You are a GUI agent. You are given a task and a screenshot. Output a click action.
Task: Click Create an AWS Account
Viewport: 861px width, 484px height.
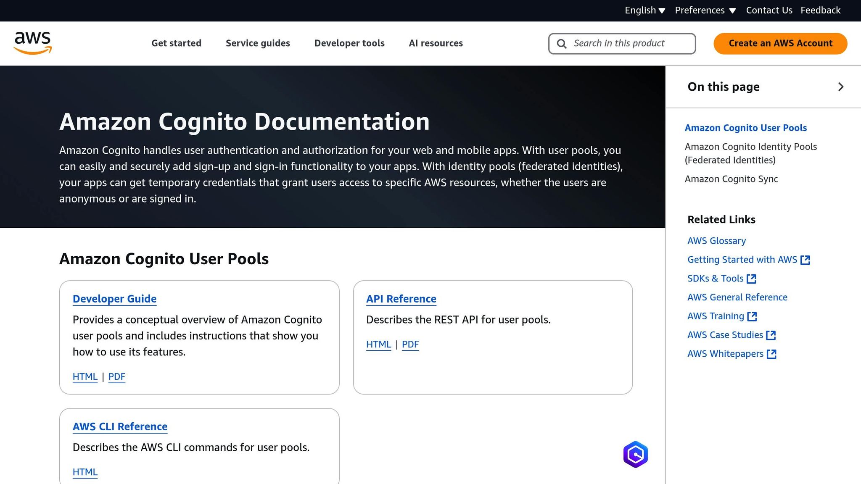tap(780, 43)
